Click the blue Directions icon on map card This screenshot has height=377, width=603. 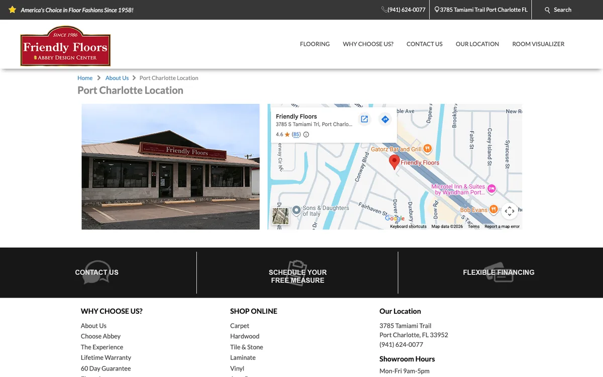tap(385, 119)
